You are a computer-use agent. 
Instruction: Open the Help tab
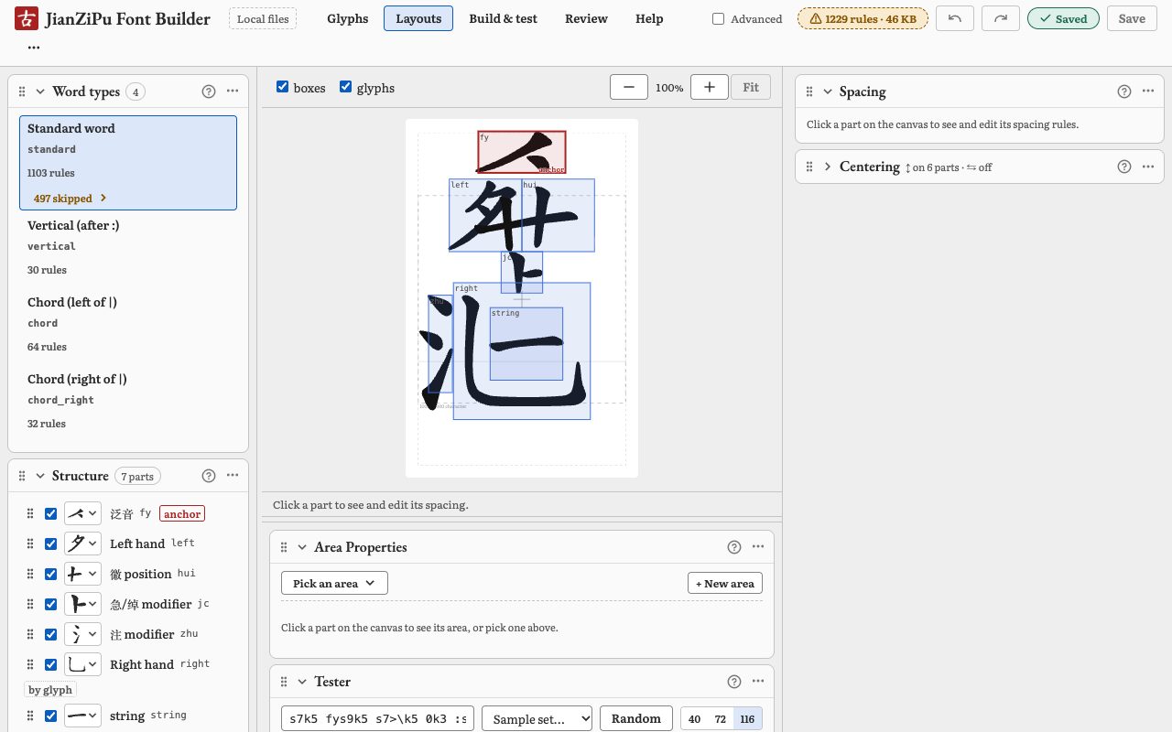649,18
